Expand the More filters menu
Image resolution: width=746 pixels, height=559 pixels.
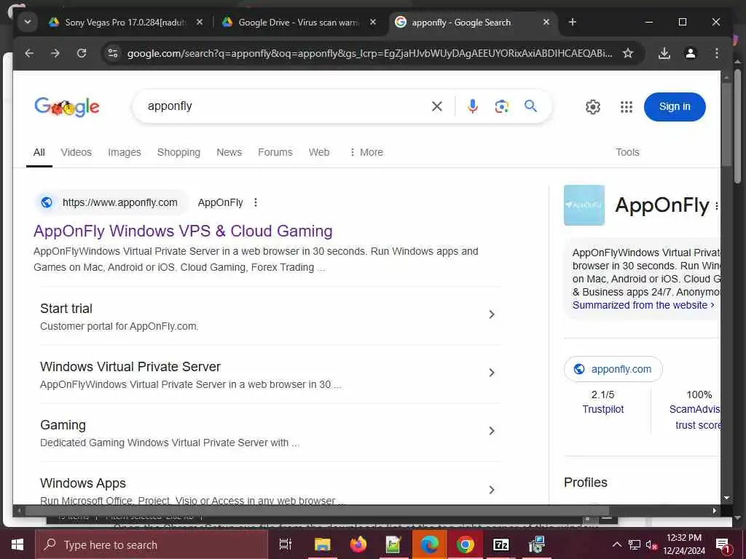click(x=366, y=152)
